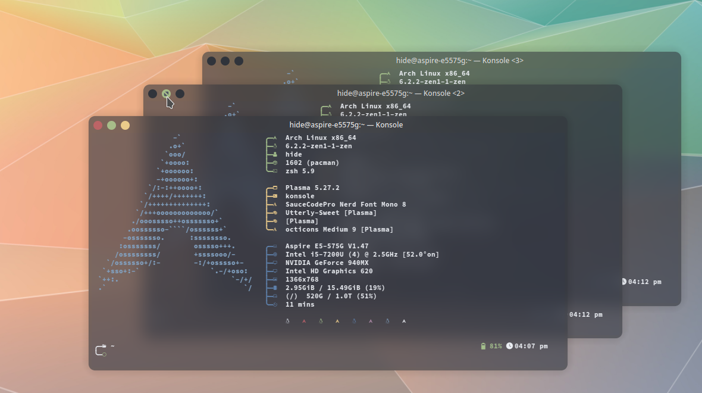The height and width of the screenshot is (393, 702).
Task: Click the icon beside the lone '[Plasma]' row
Action: tap(275, 221)
